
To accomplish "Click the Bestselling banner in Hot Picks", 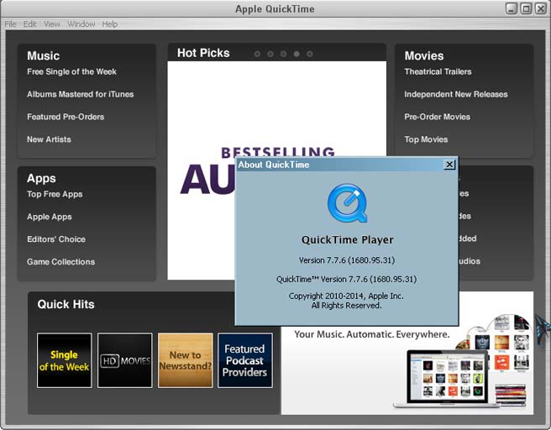I will pos(202,168).
